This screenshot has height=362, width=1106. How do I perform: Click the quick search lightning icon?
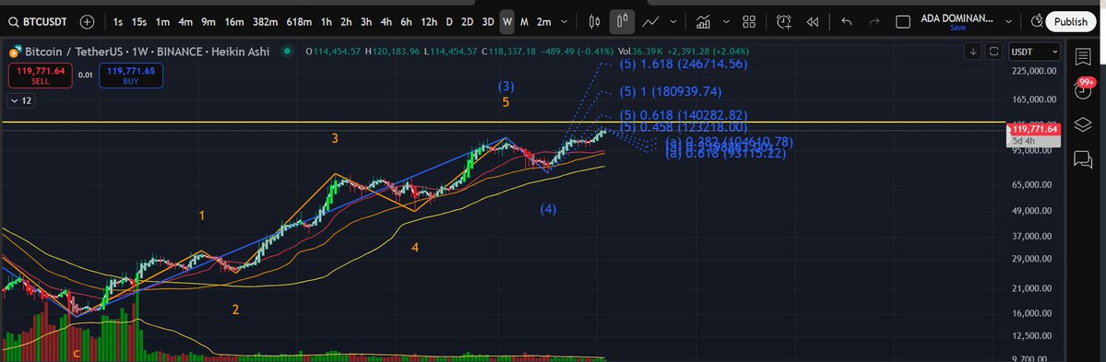point(1037,22)
